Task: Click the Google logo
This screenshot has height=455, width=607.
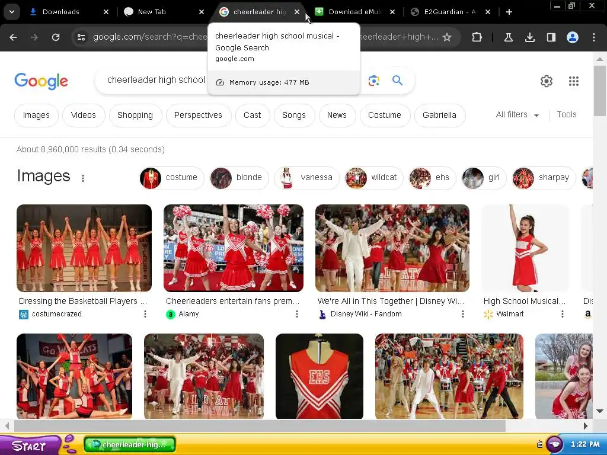Action: click(41, 81)
